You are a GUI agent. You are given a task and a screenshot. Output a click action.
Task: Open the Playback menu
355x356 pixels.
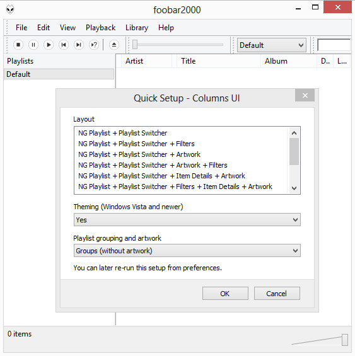(100, 28)
